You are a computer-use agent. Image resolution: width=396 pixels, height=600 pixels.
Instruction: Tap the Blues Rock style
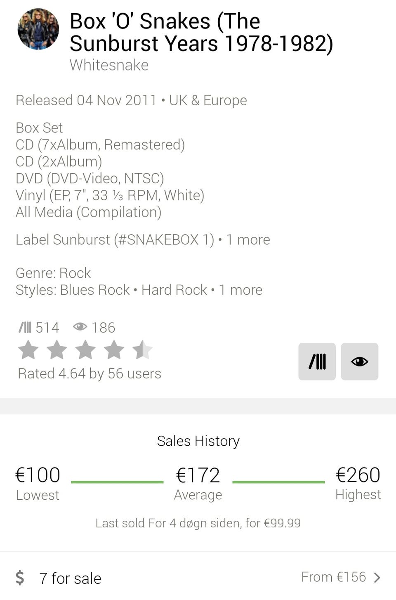click(95, 290)
